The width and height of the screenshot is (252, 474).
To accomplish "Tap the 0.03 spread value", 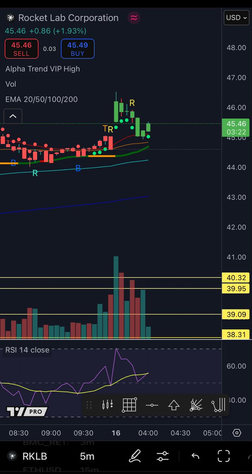I will pos(49,49).
